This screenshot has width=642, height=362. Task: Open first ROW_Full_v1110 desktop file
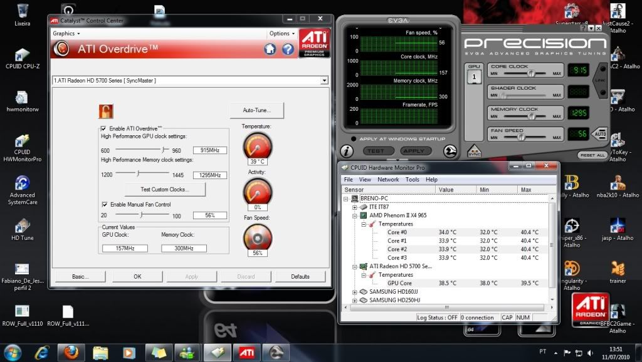pos(23,316)
